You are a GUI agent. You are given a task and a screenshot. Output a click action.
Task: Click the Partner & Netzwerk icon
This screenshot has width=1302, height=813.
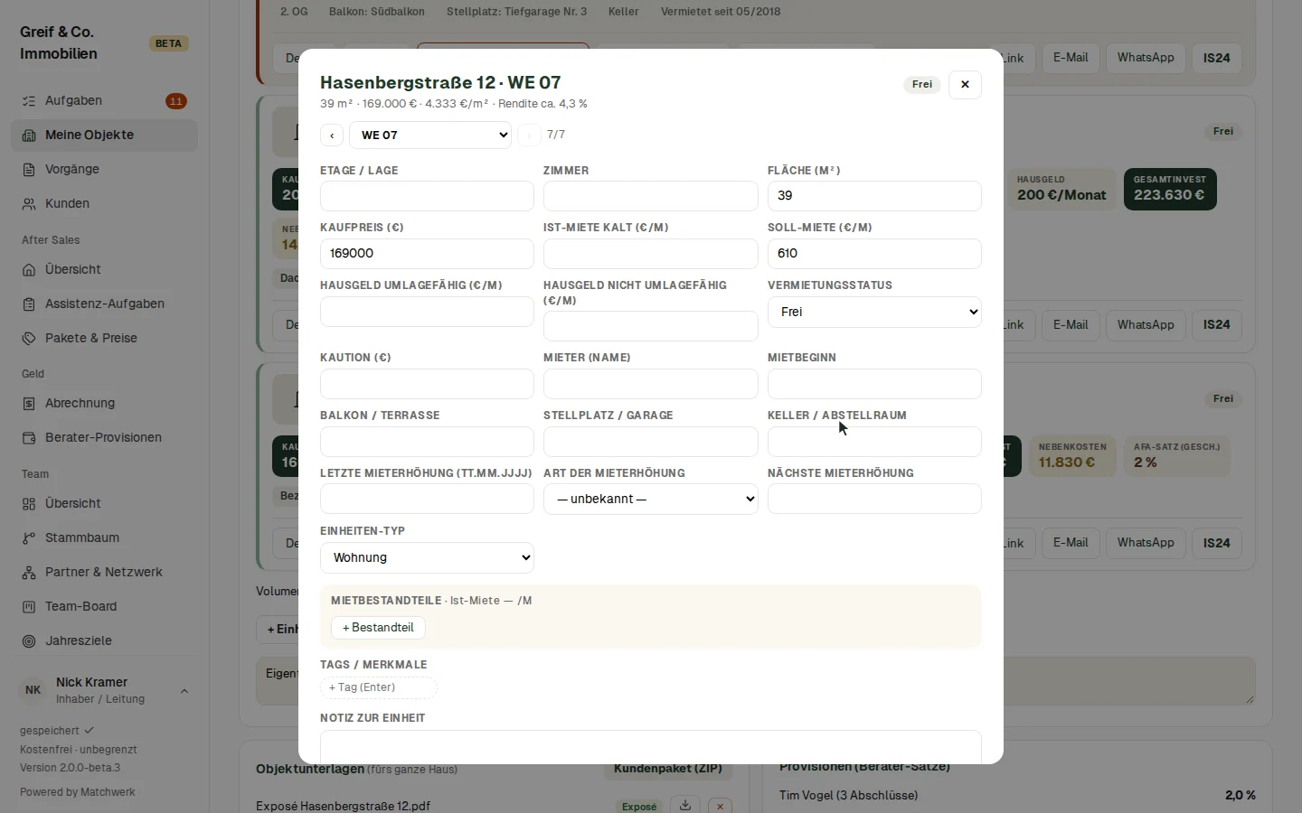29,573
